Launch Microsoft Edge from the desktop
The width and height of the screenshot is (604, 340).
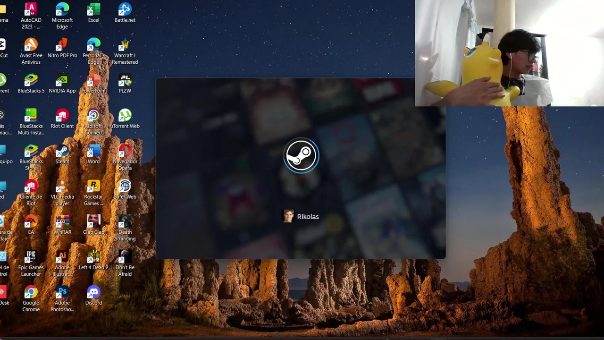tap(62, 15)
